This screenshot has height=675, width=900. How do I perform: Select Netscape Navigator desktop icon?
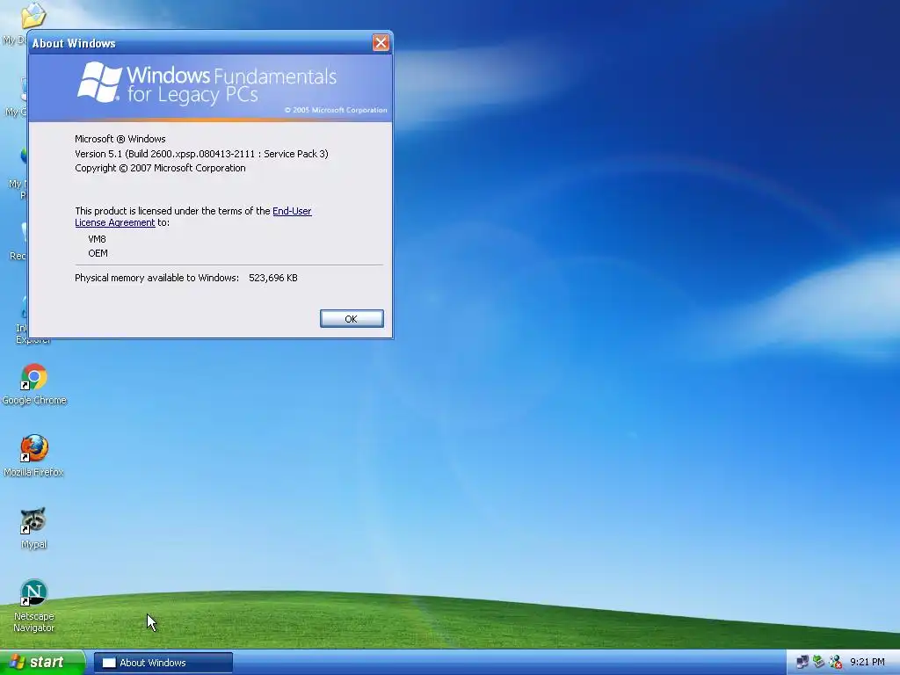pyautogui.click(x=34, y=606)
